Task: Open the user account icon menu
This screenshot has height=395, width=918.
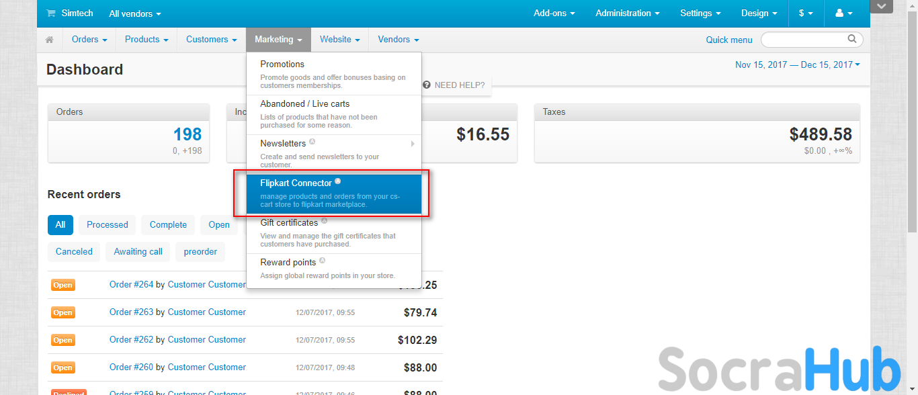Action: click(843, 13)
